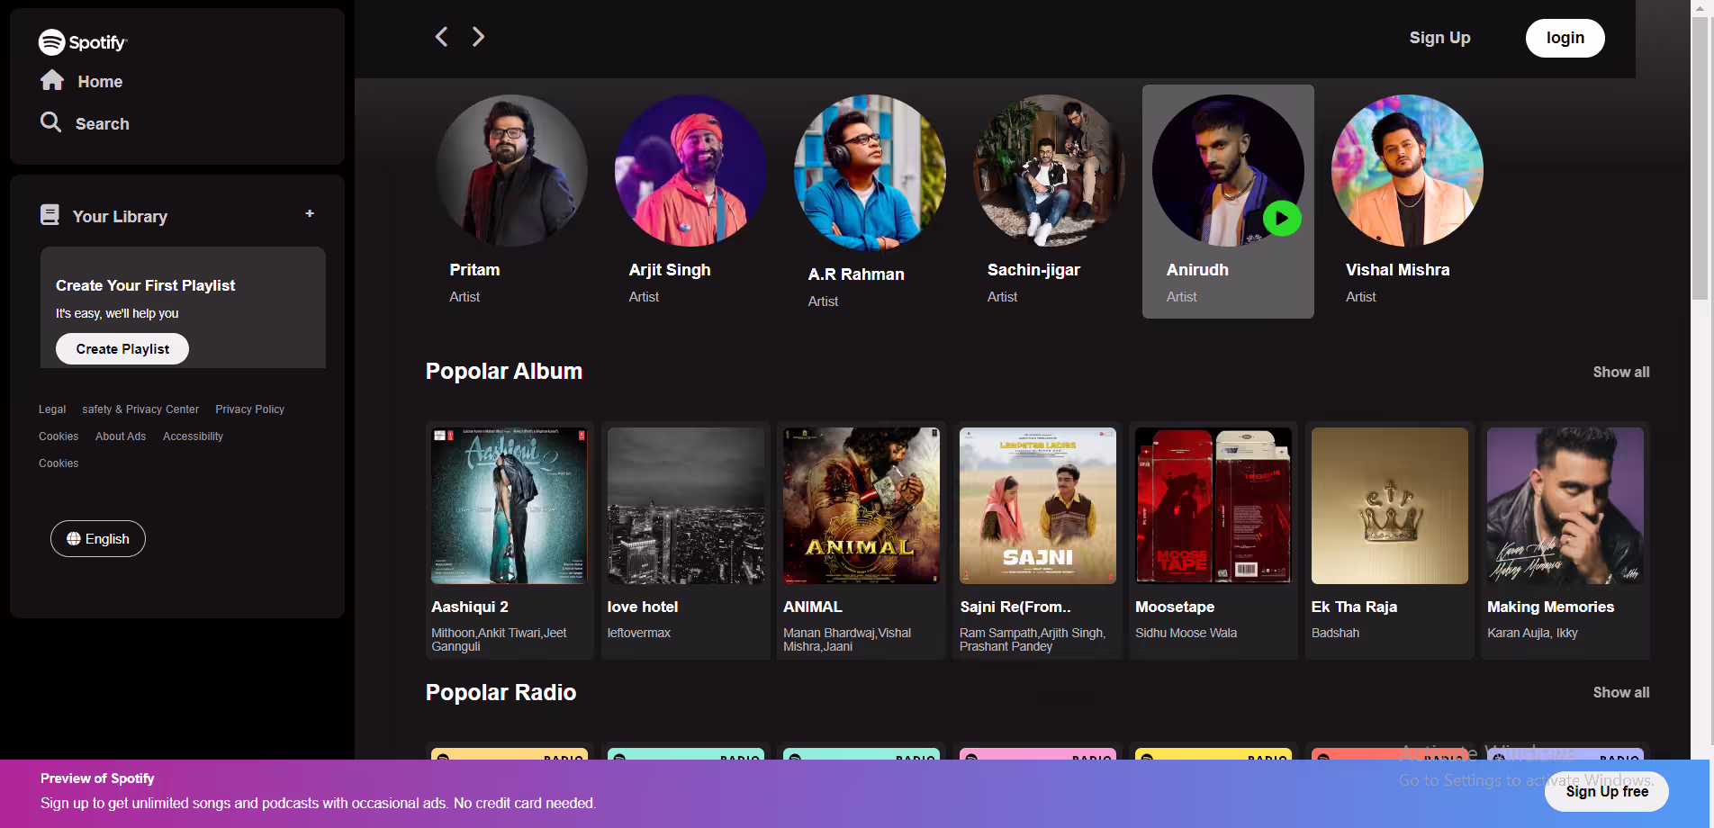
Task: Click Karan Aujla, Ikky text
Action: tap(1532, 634)
